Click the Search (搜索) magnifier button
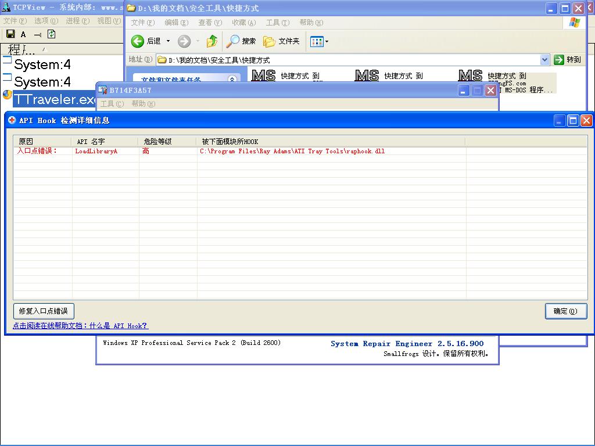 click(x=241, y=41)
